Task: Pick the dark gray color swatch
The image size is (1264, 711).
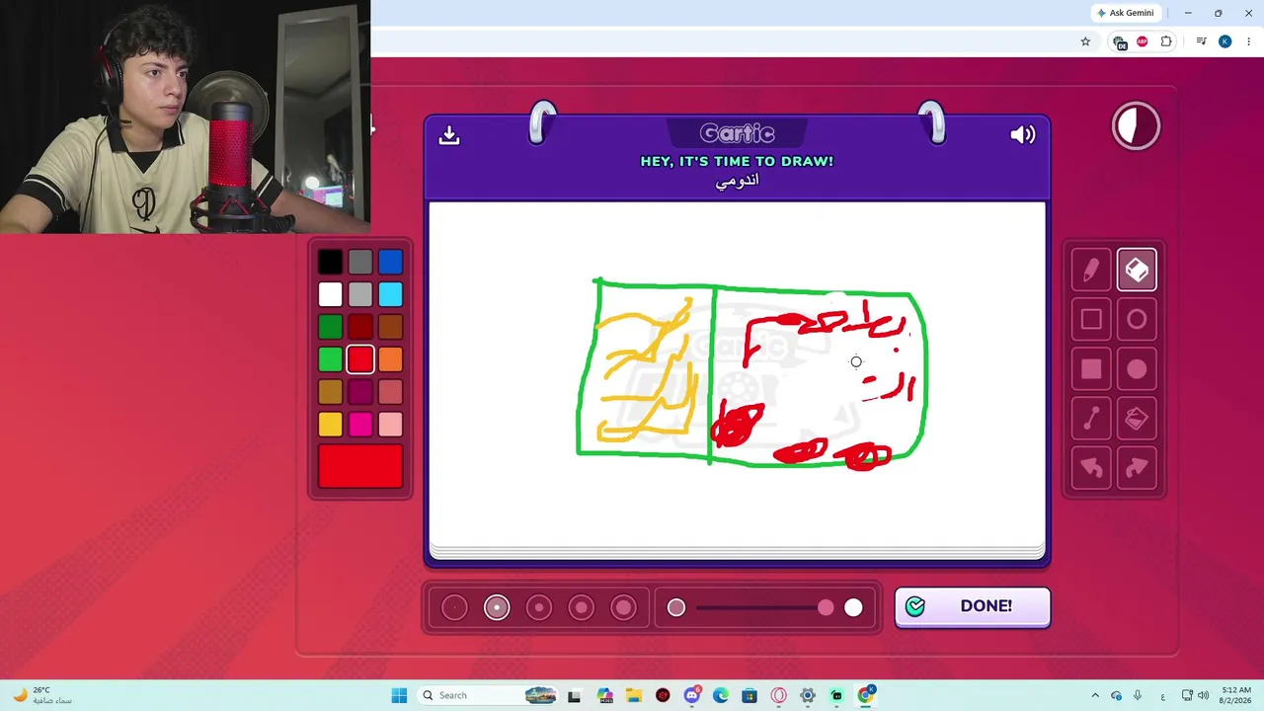Action: click(x=360, y=262)
